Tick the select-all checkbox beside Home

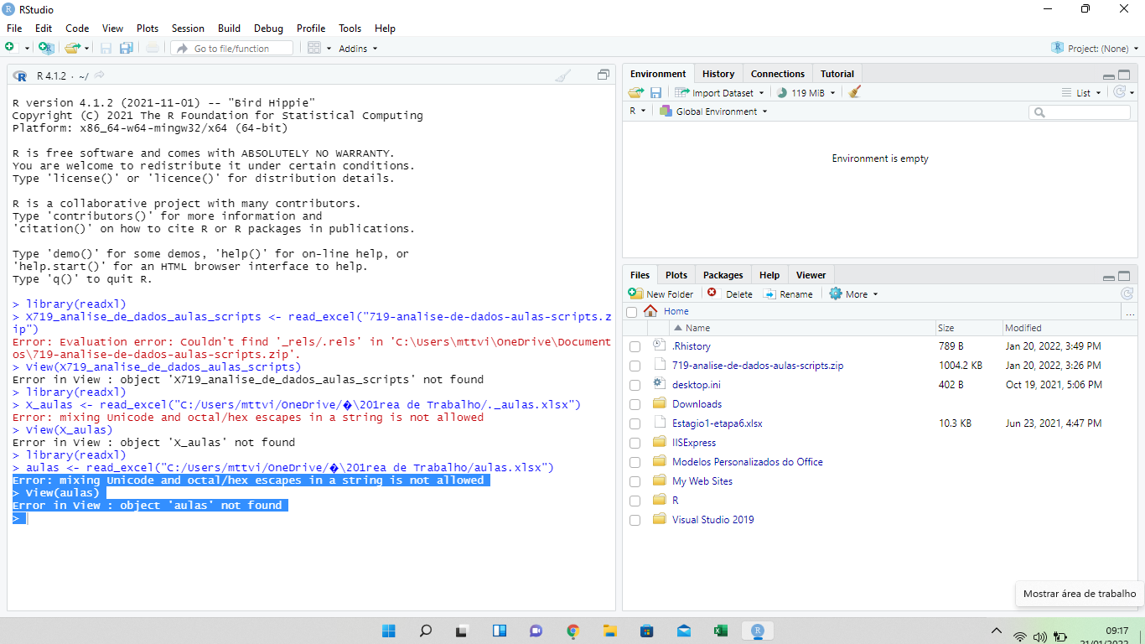(632, 312)
